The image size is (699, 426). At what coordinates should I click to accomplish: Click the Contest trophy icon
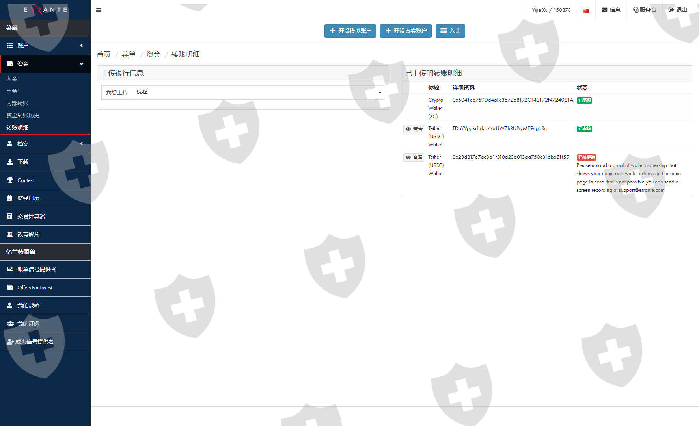pyautogui.click(x=10, y=180)
